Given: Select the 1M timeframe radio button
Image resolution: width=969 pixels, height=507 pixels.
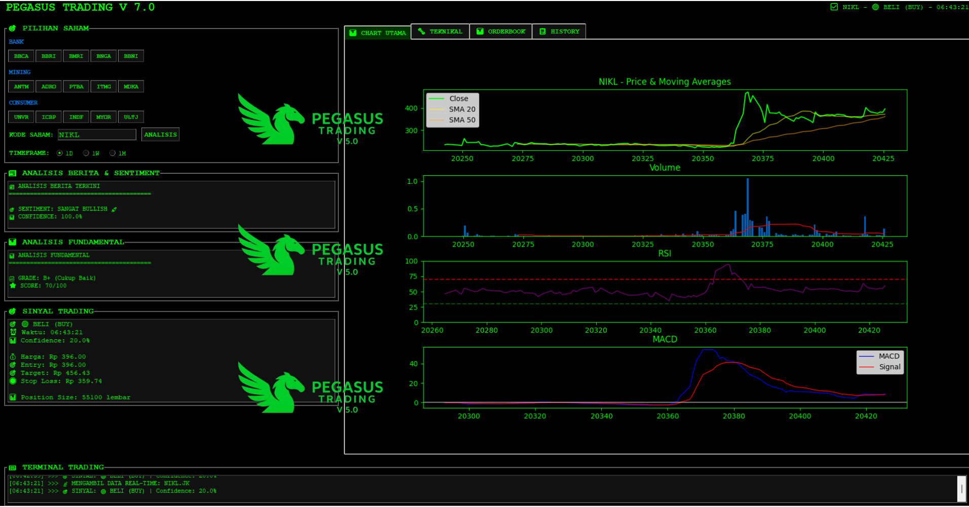Looking at the screenshot, I should (x=112, y=153).
